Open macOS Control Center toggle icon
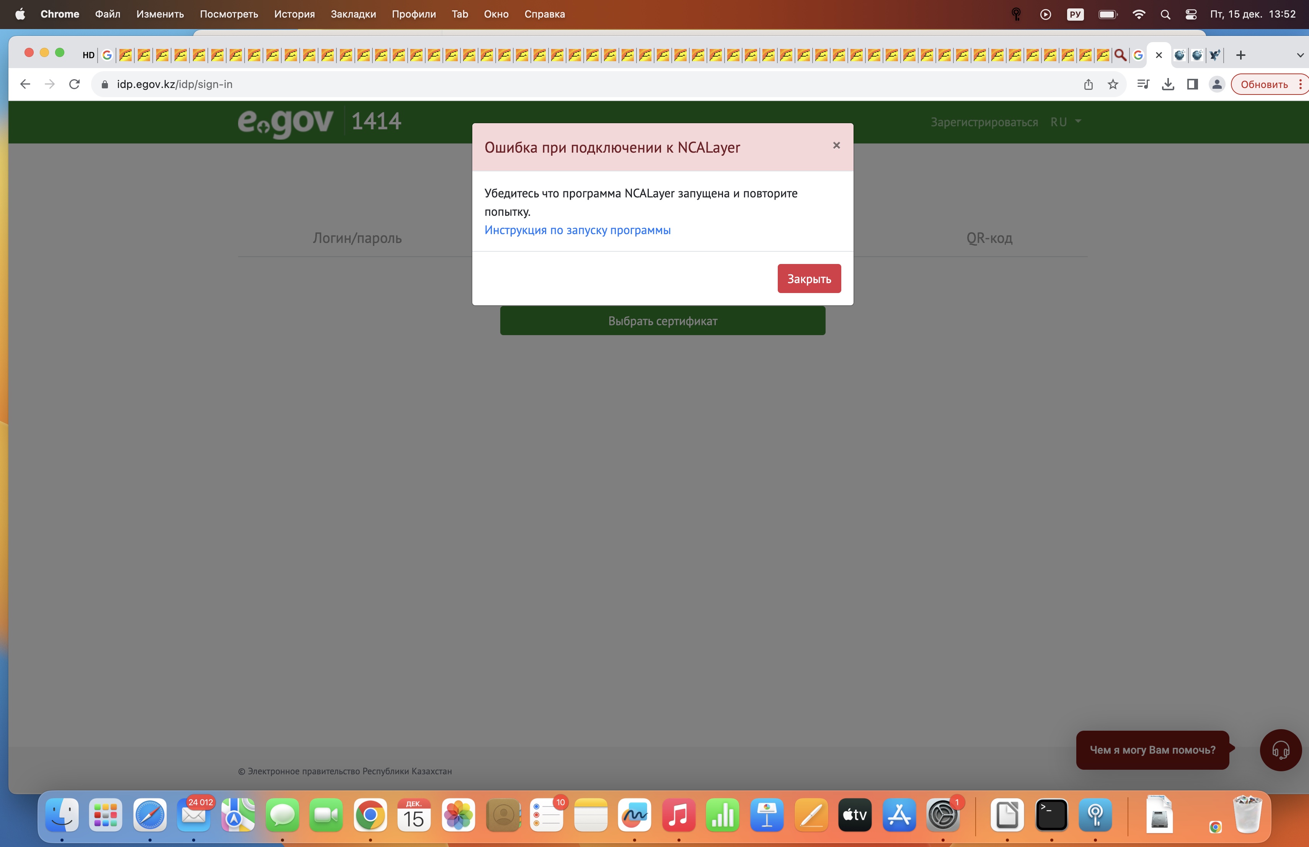This screenshot has width=1309, height=847. click(1191, 14)
